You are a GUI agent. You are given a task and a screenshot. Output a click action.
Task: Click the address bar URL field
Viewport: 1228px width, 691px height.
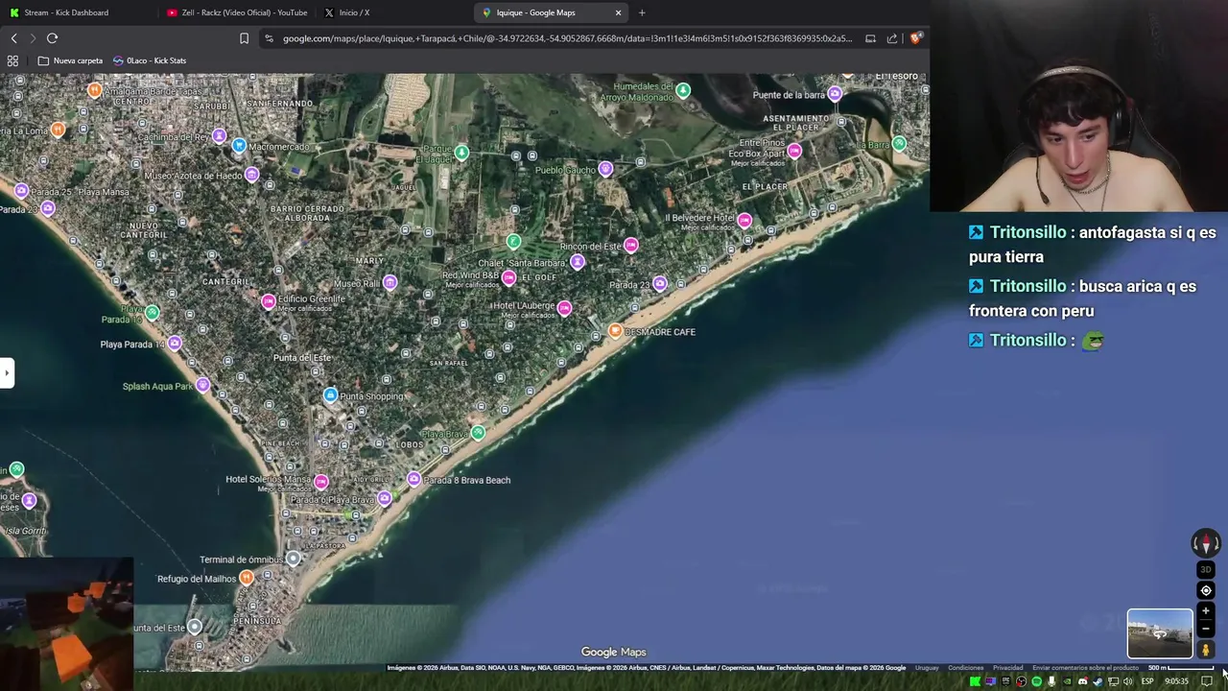click(566, 38)
